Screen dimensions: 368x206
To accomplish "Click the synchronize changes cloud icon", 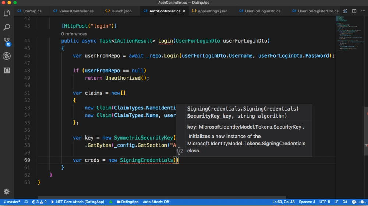I will (26, 202).
